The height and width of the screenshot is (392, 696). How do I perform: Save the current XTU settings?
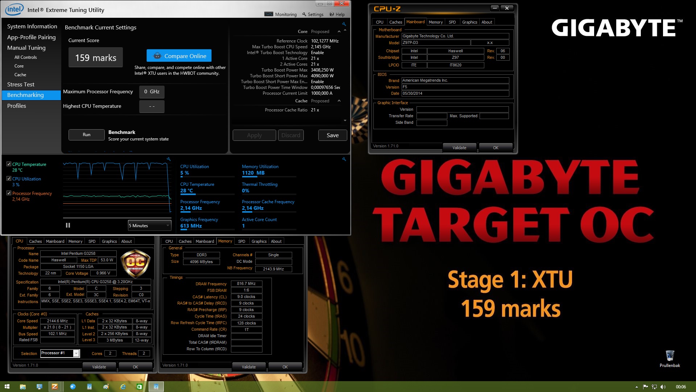click(332, 135)
